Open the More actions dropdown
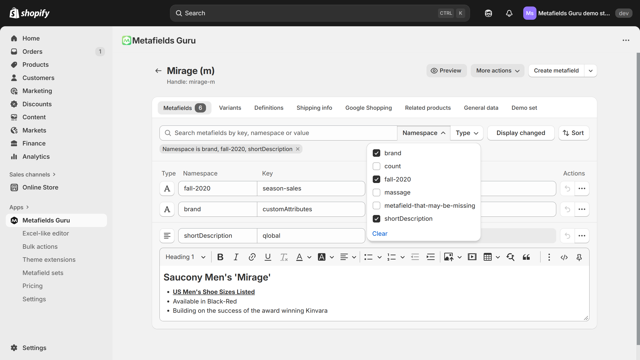The height and width of the screenshot is (360, 640). 497,71
